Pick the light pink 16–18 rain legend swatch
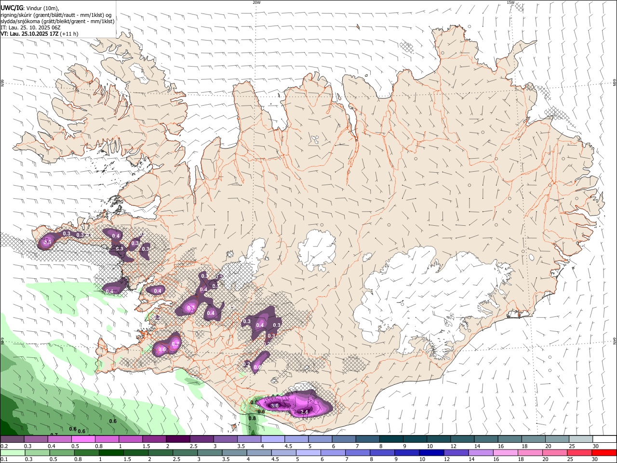Image resolution: width=617 pixels, height=463 pixels. (x=505, y=453)
